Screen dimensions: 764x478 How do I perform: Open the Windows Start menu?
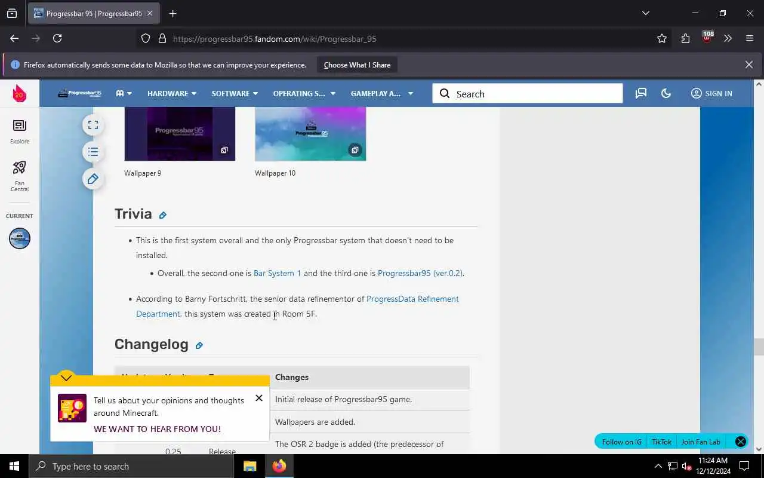tap(14, 466)
